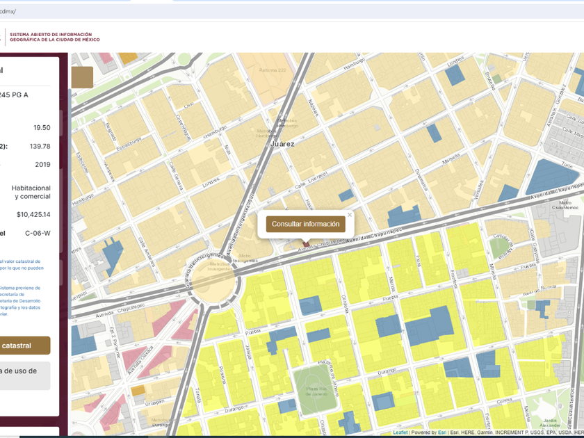584x438 pixels.
Task: Click the brown square button at map top-left
Action: point(82,77)
